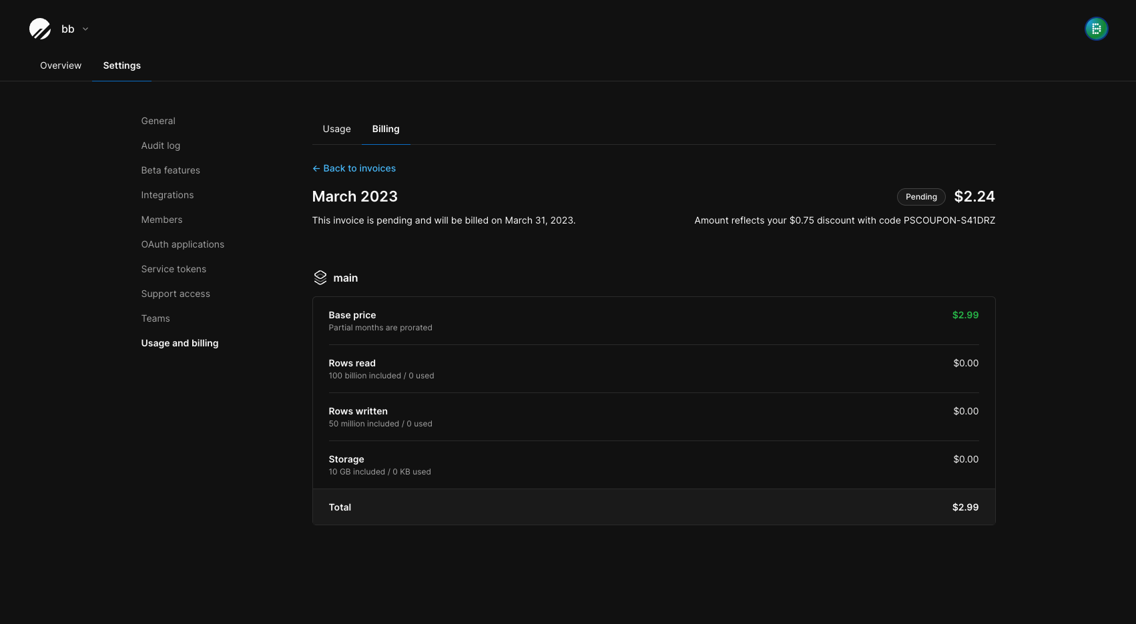The width and height of the screenshot is (1136, 624).
Task: Click the PlanetScale logo in the top bar
Action: [39, 28]
